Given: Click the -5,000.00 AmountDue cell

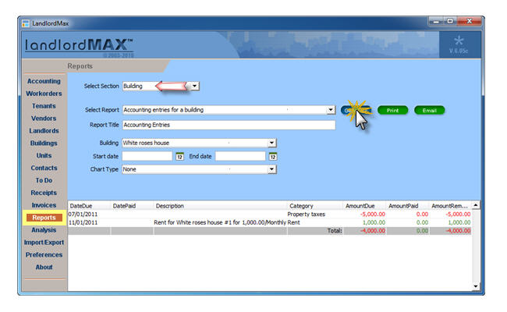Looking at the screenshot, I should (x=373, y=214).
